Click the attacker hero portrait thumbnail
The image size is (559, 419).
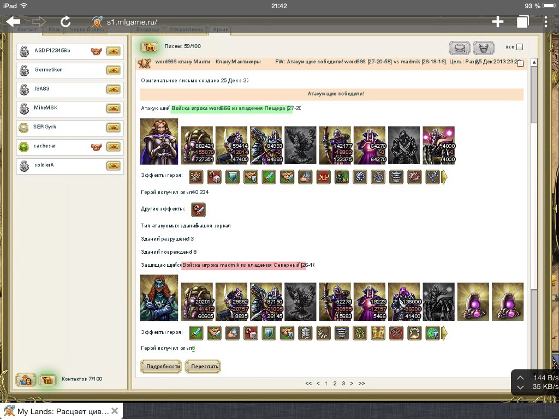point(159,141)
